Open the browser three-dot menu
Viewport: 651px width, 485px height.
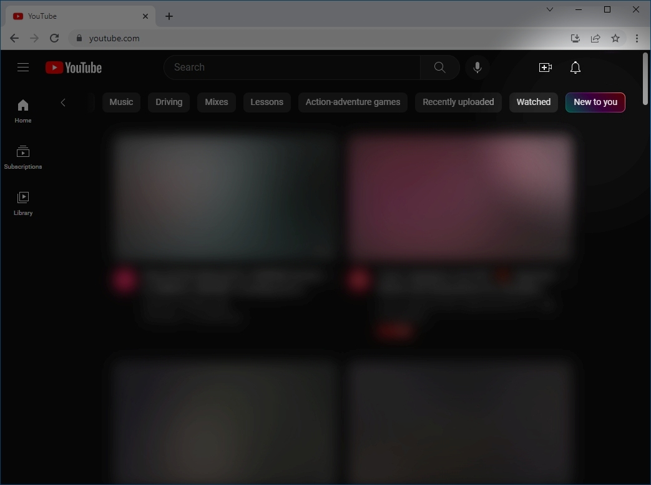tap(637, 38)
